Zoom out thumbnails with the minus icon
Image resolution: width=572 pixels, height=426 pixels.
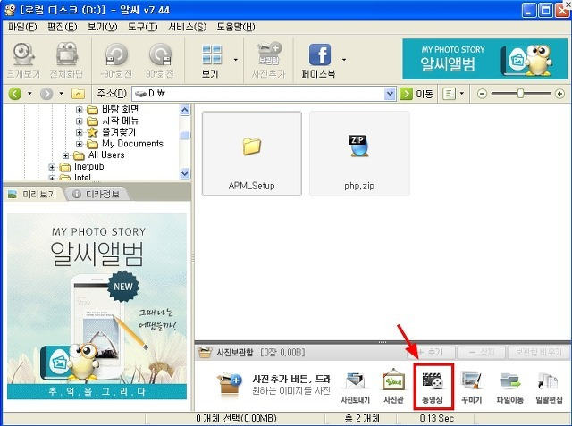point(482,94)
